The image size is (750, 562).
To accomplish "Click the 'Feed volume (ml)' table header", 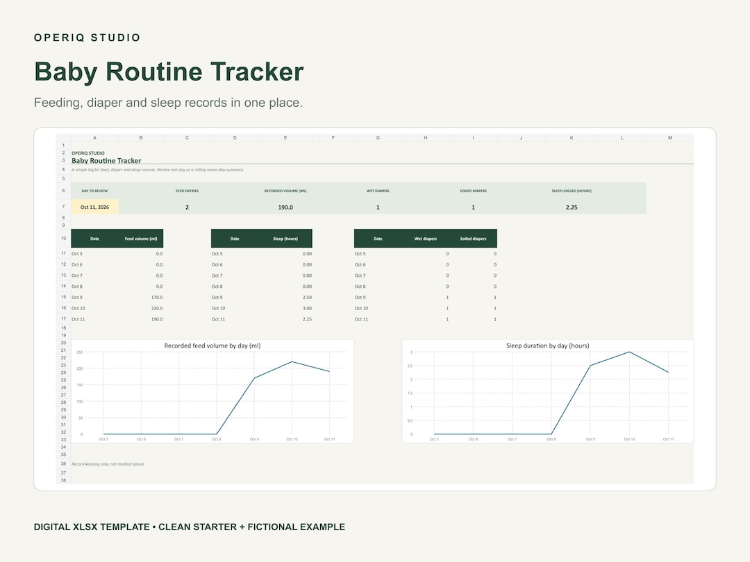I will click(141, 239).
